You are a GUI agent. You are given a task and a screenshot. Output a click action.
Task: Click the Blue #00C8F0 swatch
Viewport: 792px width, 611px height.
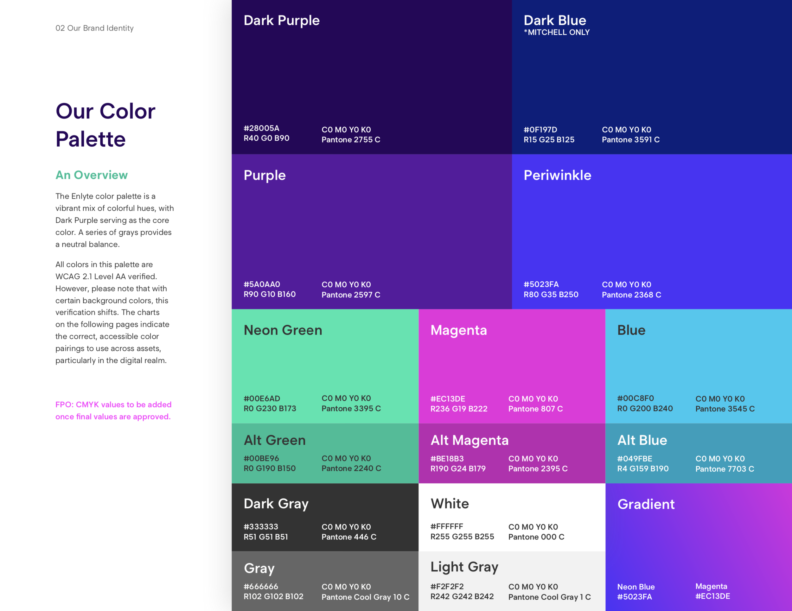pos(699,366)
